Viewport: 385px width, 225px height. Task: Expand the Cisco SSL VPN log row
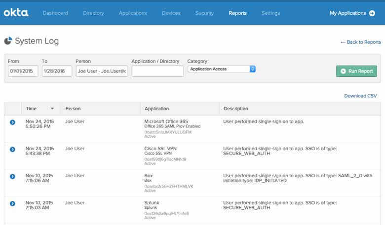point(12,149)
